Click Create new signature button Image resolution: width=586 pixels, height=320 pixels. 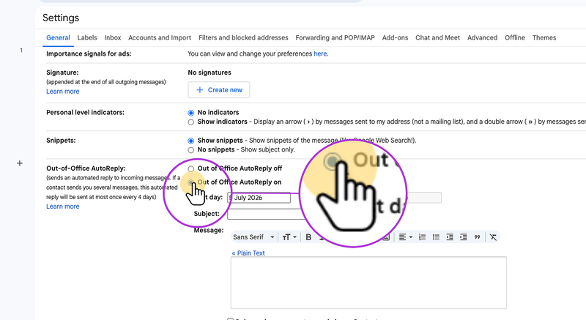pyautogui.click(x=218, y=90)
